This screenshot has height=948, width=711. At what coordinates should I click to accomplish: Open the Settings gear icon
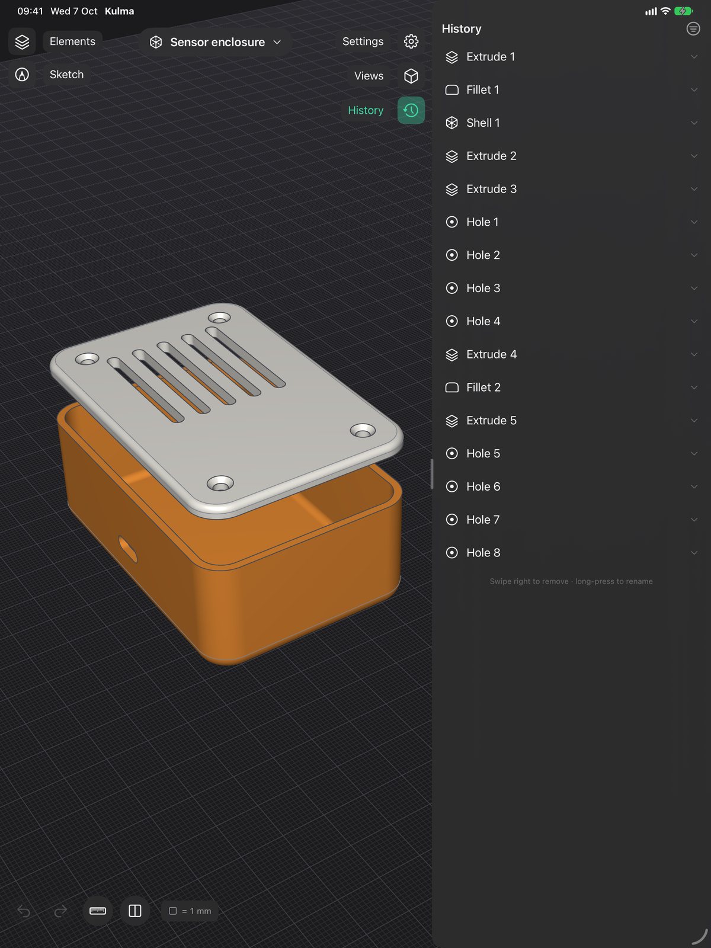tap(411, 41)
